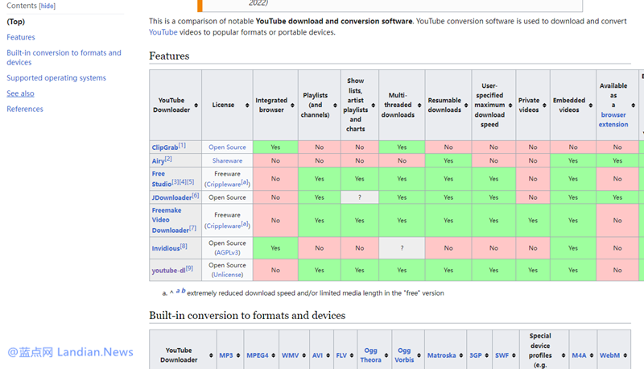Open Invidious AGPLv3 license link

[227, 253]
